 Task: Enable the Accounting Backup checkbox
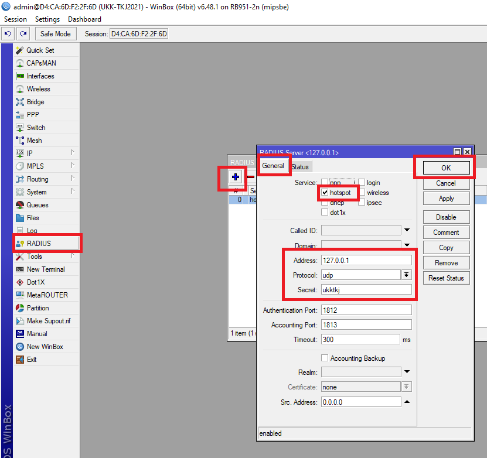325,358
